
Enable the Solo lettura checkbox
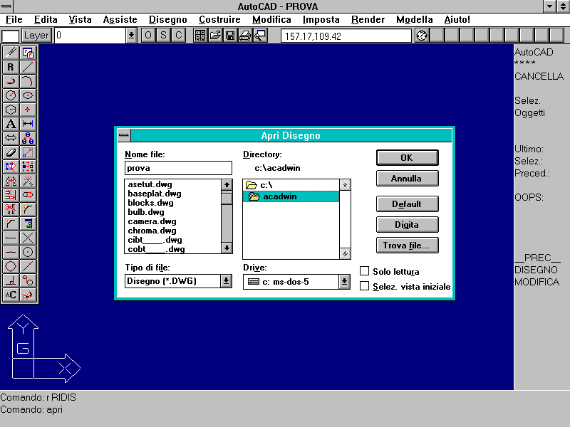click(364, 271)
